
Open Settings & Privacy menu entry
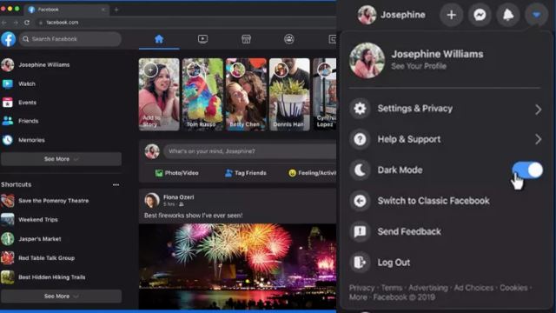(446, 109)
